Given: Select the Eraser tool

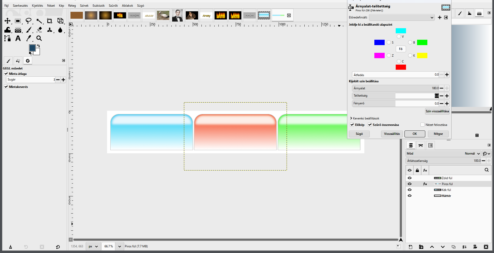Looking at the screenshot, I should pyautogui.click(x=39, y=30).
